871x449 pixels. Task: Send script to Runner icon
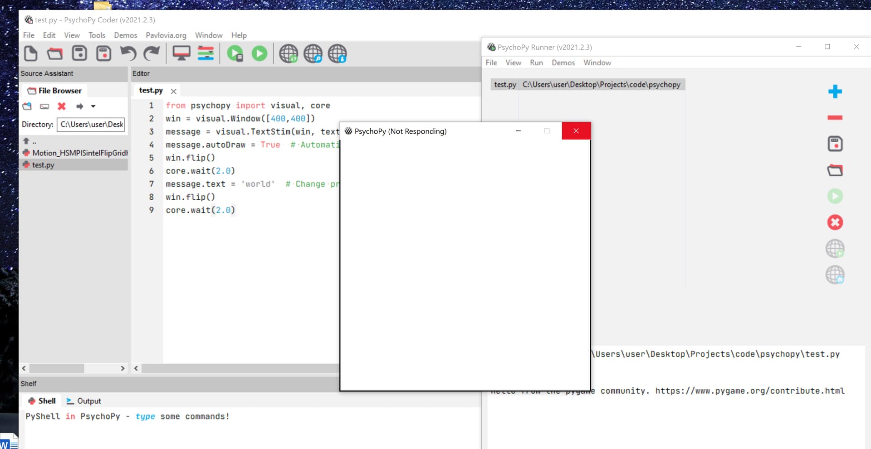[235, 53]
